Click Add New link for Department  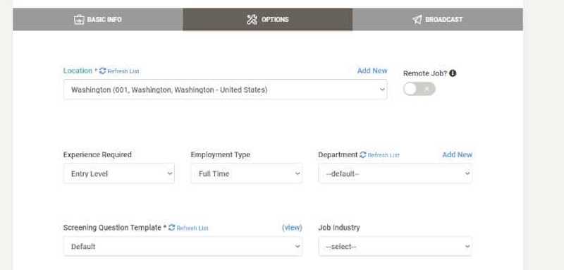tap(457, 154)
